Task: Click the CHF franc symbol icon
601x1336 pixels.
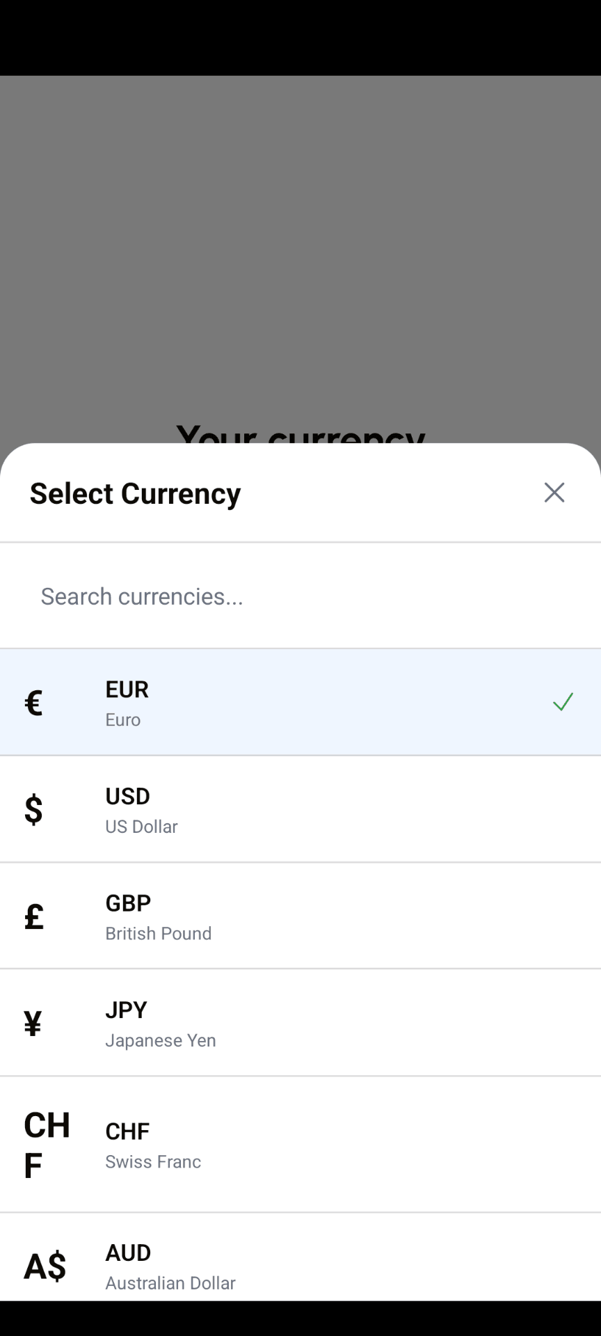Action: click(47, 1145)
